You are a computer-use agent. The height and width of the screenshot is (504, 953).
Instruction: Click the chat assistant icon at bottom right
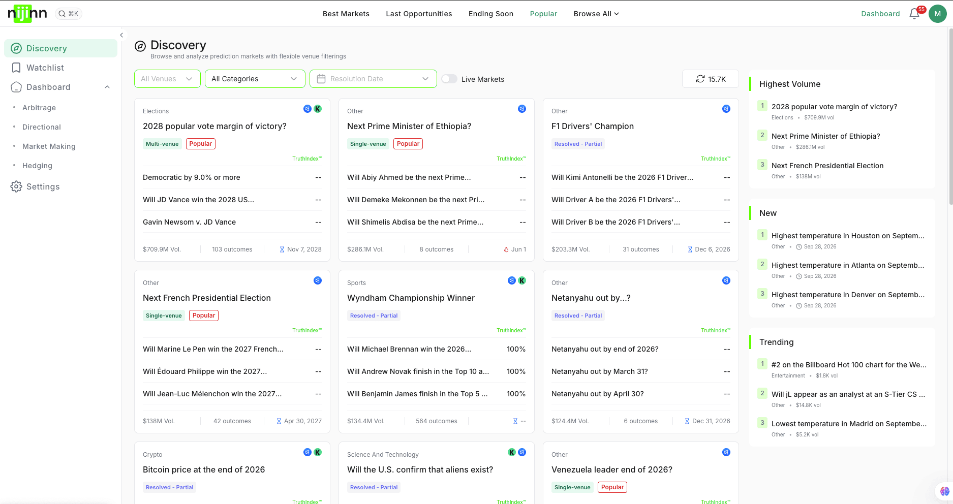click(945, 491)
